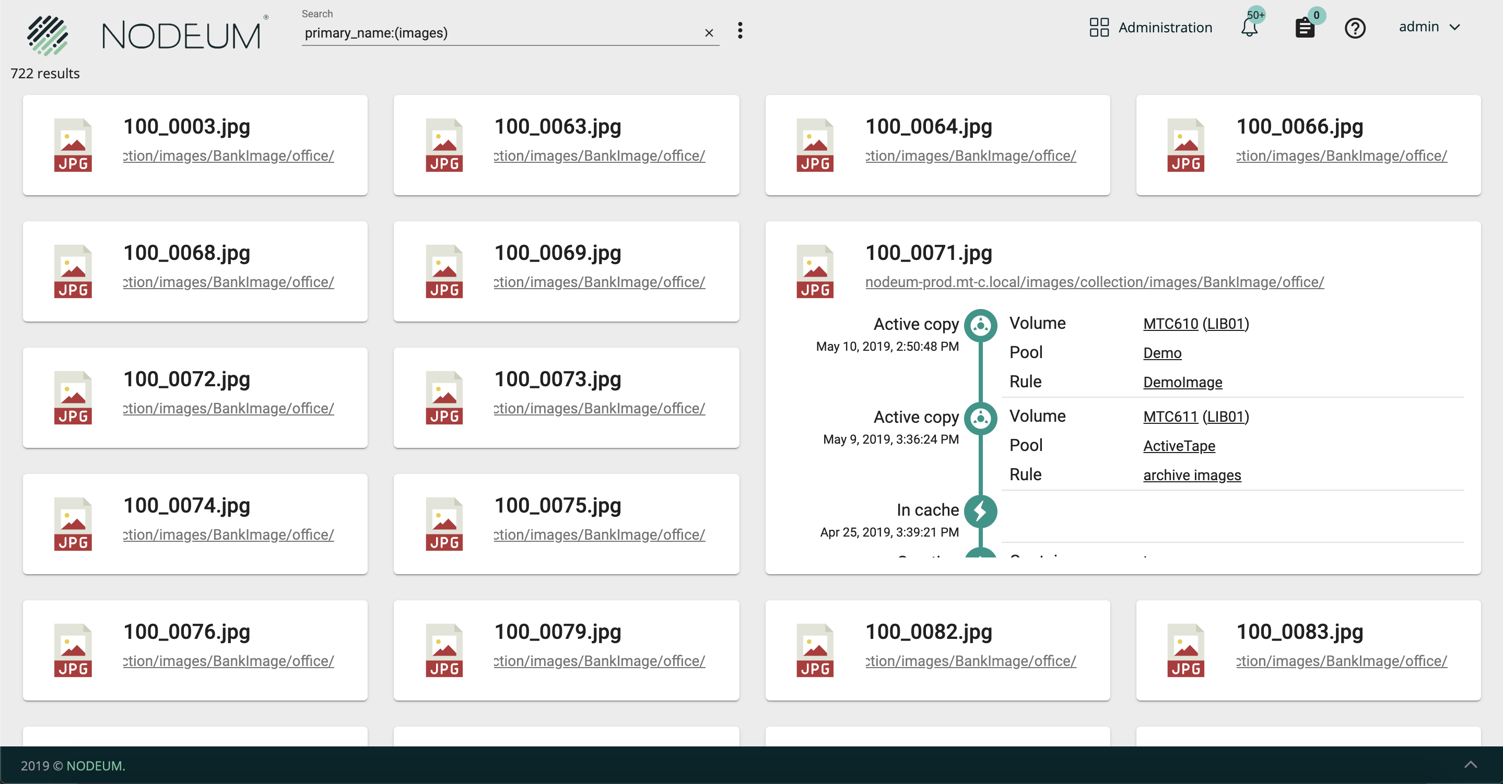
Task: Click the JPG icon of 100_0003.jpg
Action: tap(73, 145)
